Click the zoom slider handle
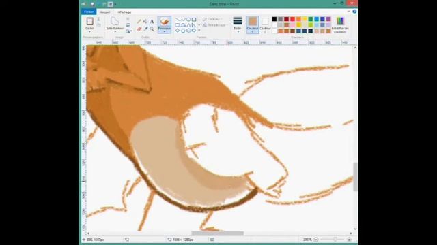Image resolution: width=437 pixels, height=245 pixels. (335, 239)
